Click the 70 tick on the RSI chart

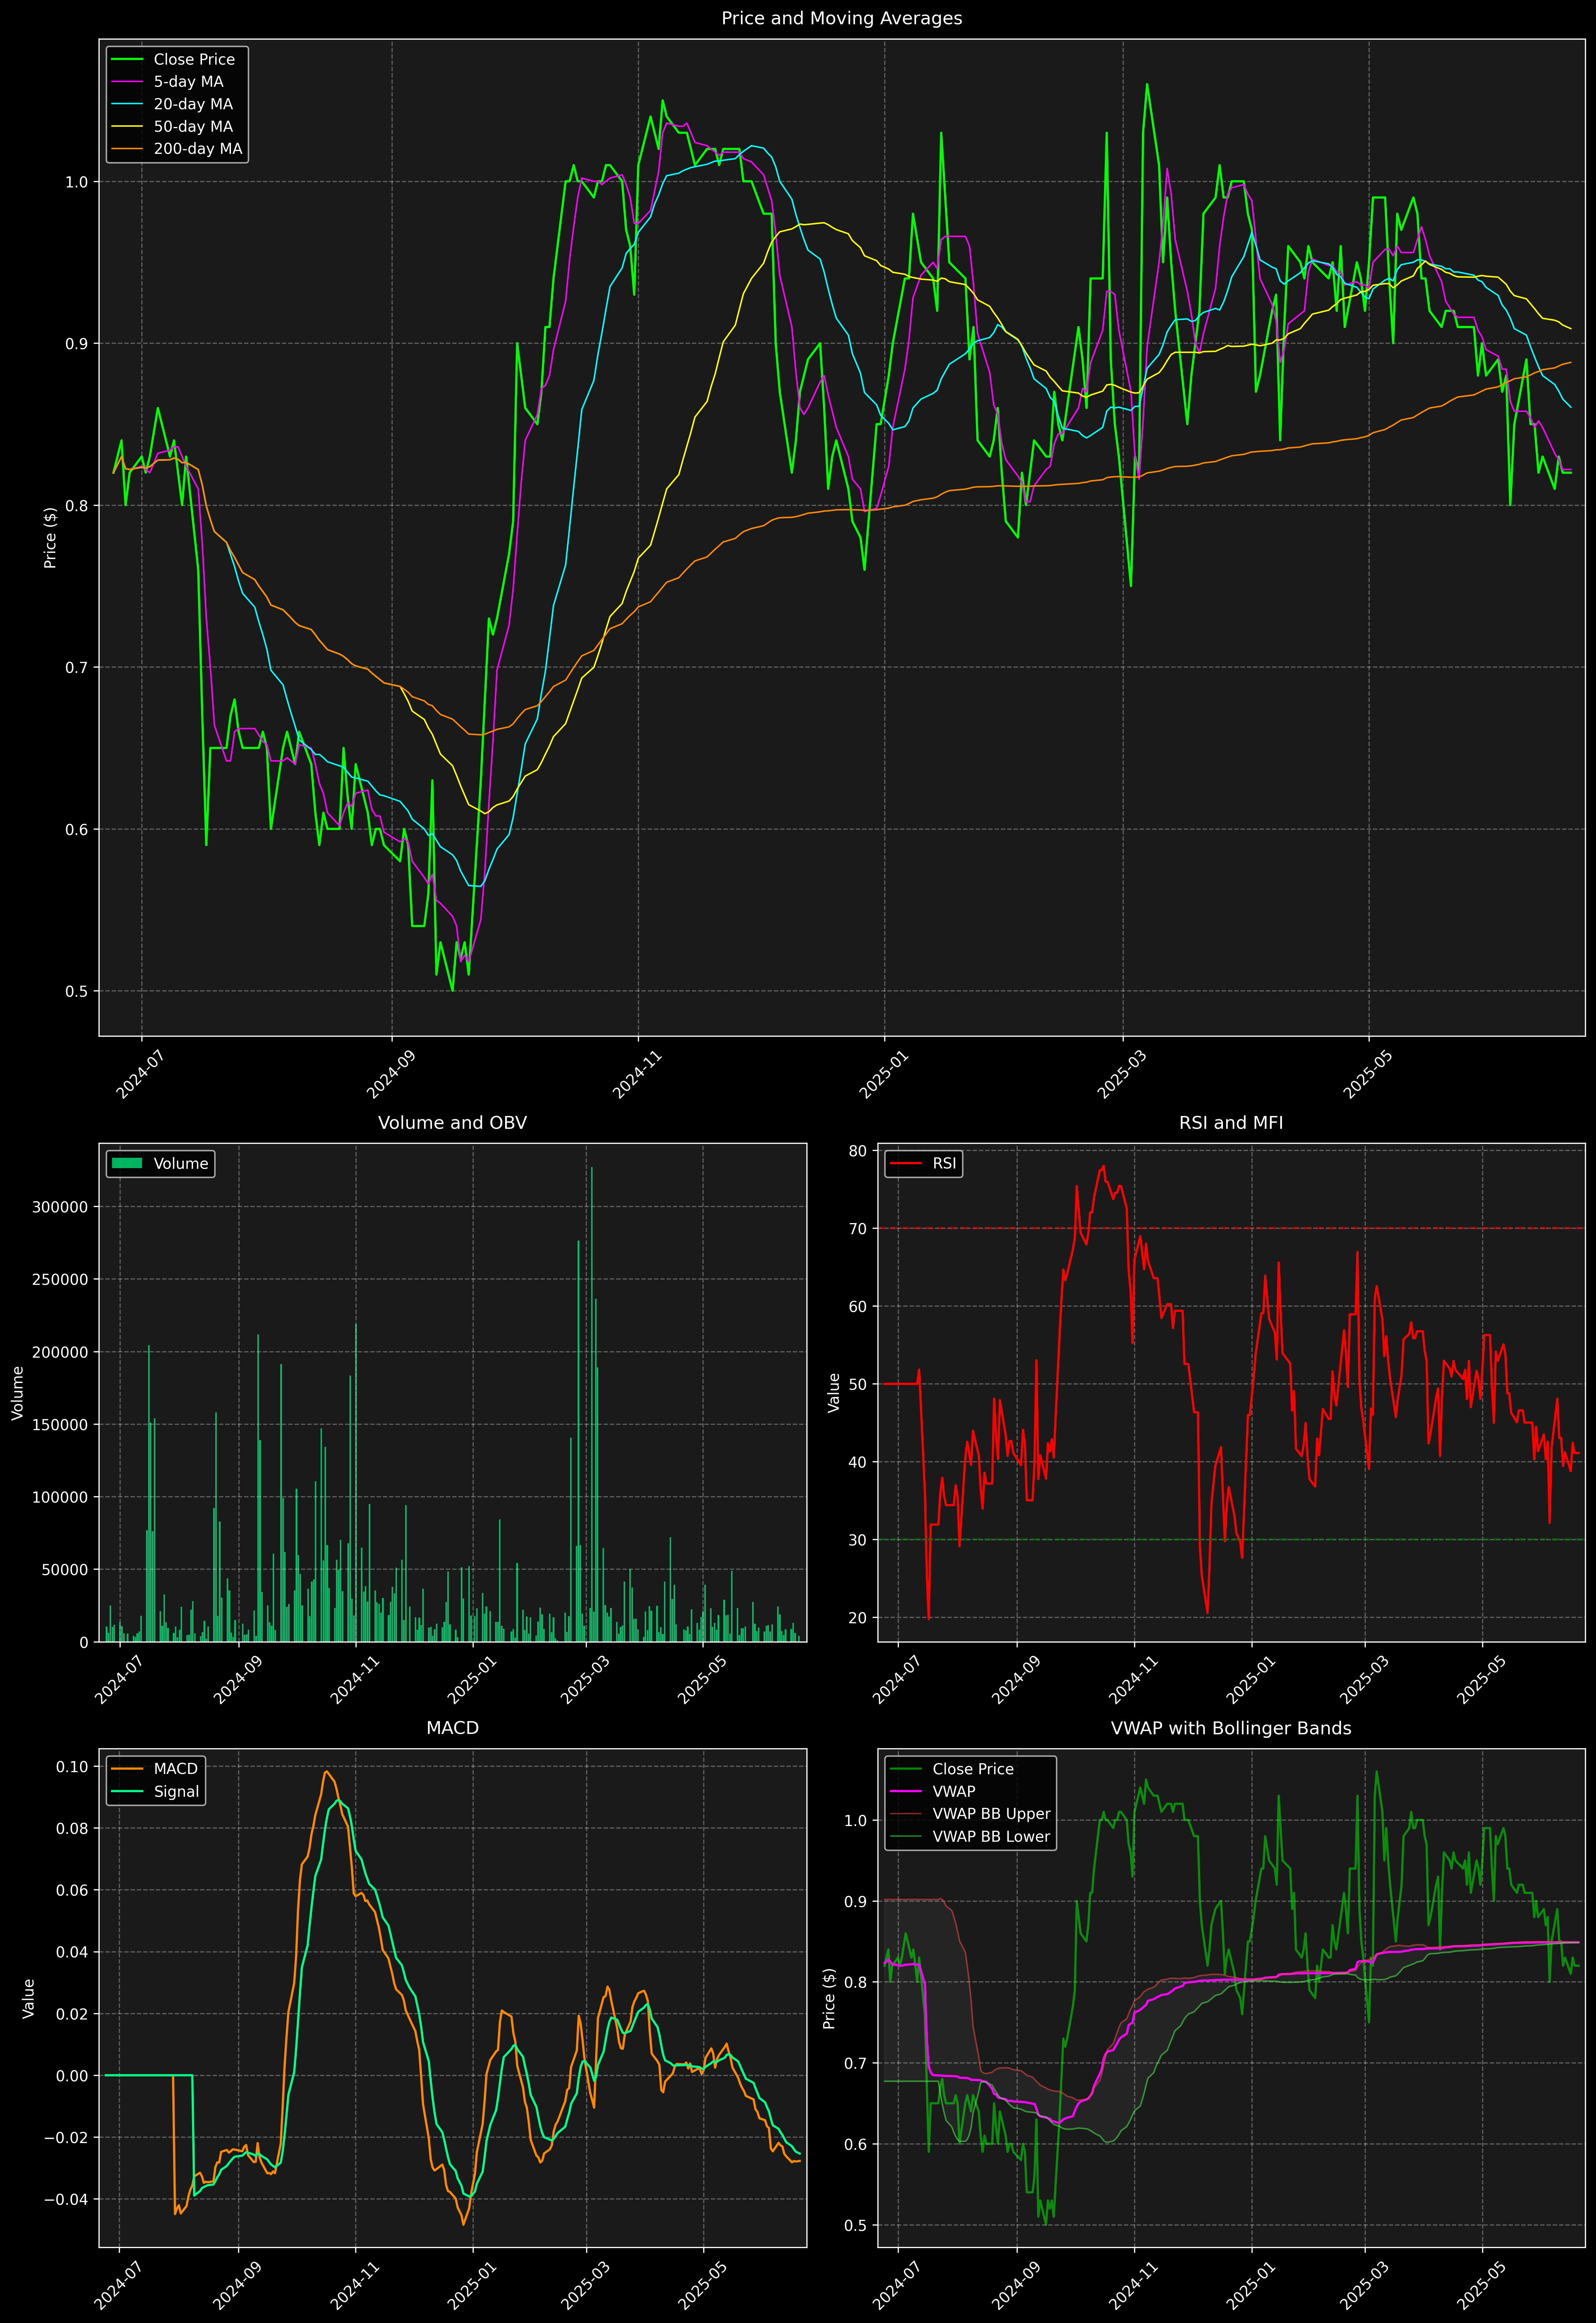pos(859,1229)
